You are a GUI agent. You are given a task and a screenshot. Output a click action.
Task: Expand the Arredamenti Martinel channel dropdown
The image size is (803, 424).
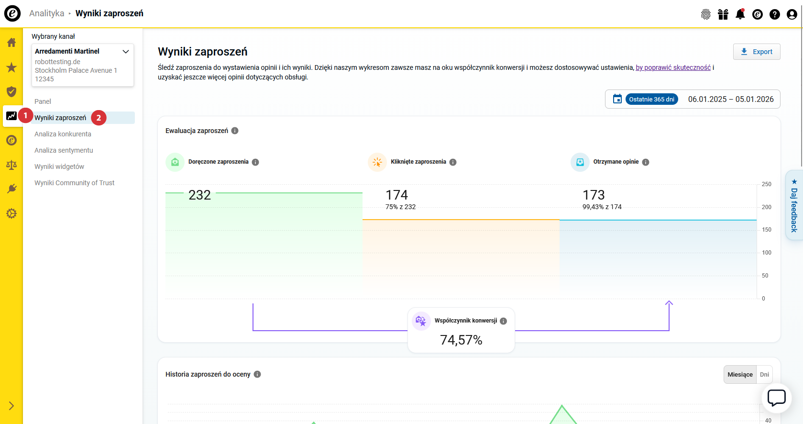pos(126,52)
